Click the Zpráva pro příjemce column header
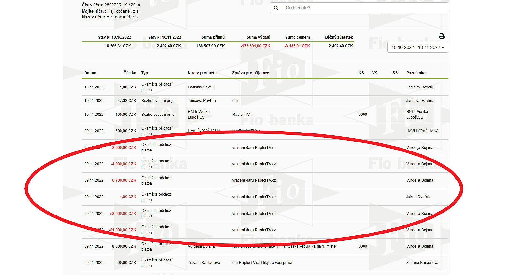 point(251,73)
